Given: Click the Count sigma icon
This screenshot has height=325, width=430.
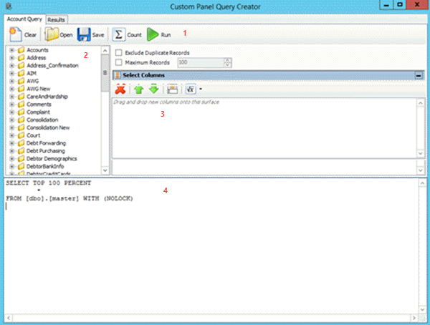Looking at the screenshot, I should pos(120,34).
